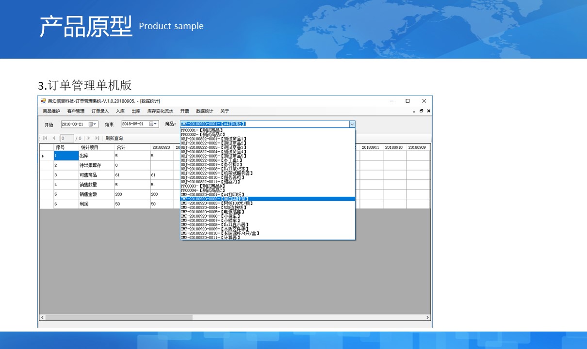
Task: Click the application icon in title bar
Action: (x=43, y=101)
